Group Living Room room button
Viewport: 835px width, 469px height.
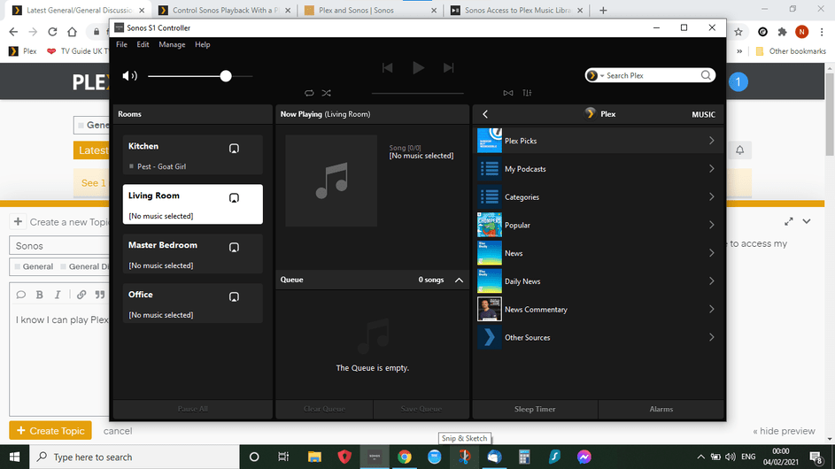tap(234, 198)
